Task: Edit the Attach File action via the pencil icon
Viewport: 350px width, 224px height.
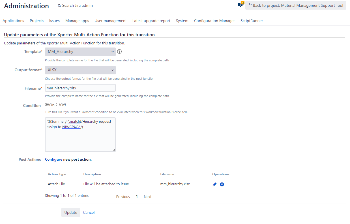Action: pos(214,184)
